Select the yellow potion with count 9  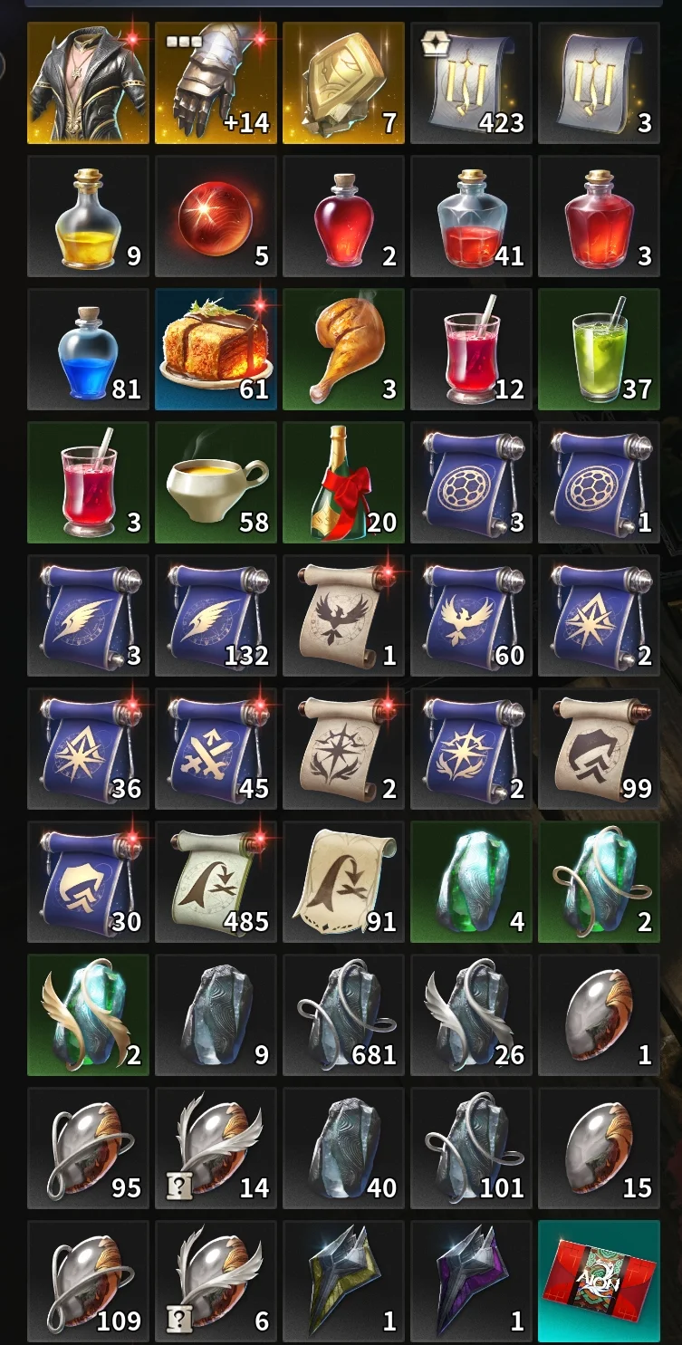pos(88,216)
